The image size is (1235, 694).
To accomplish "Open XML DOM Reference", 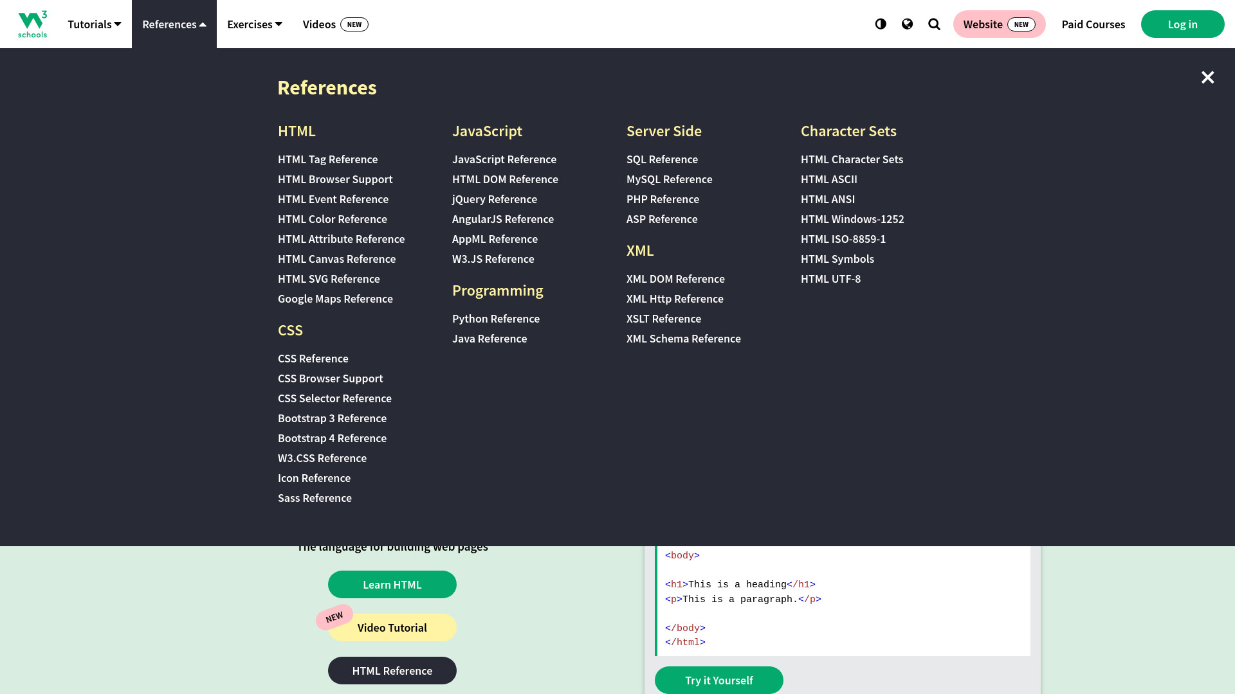I will click(675, 279).
